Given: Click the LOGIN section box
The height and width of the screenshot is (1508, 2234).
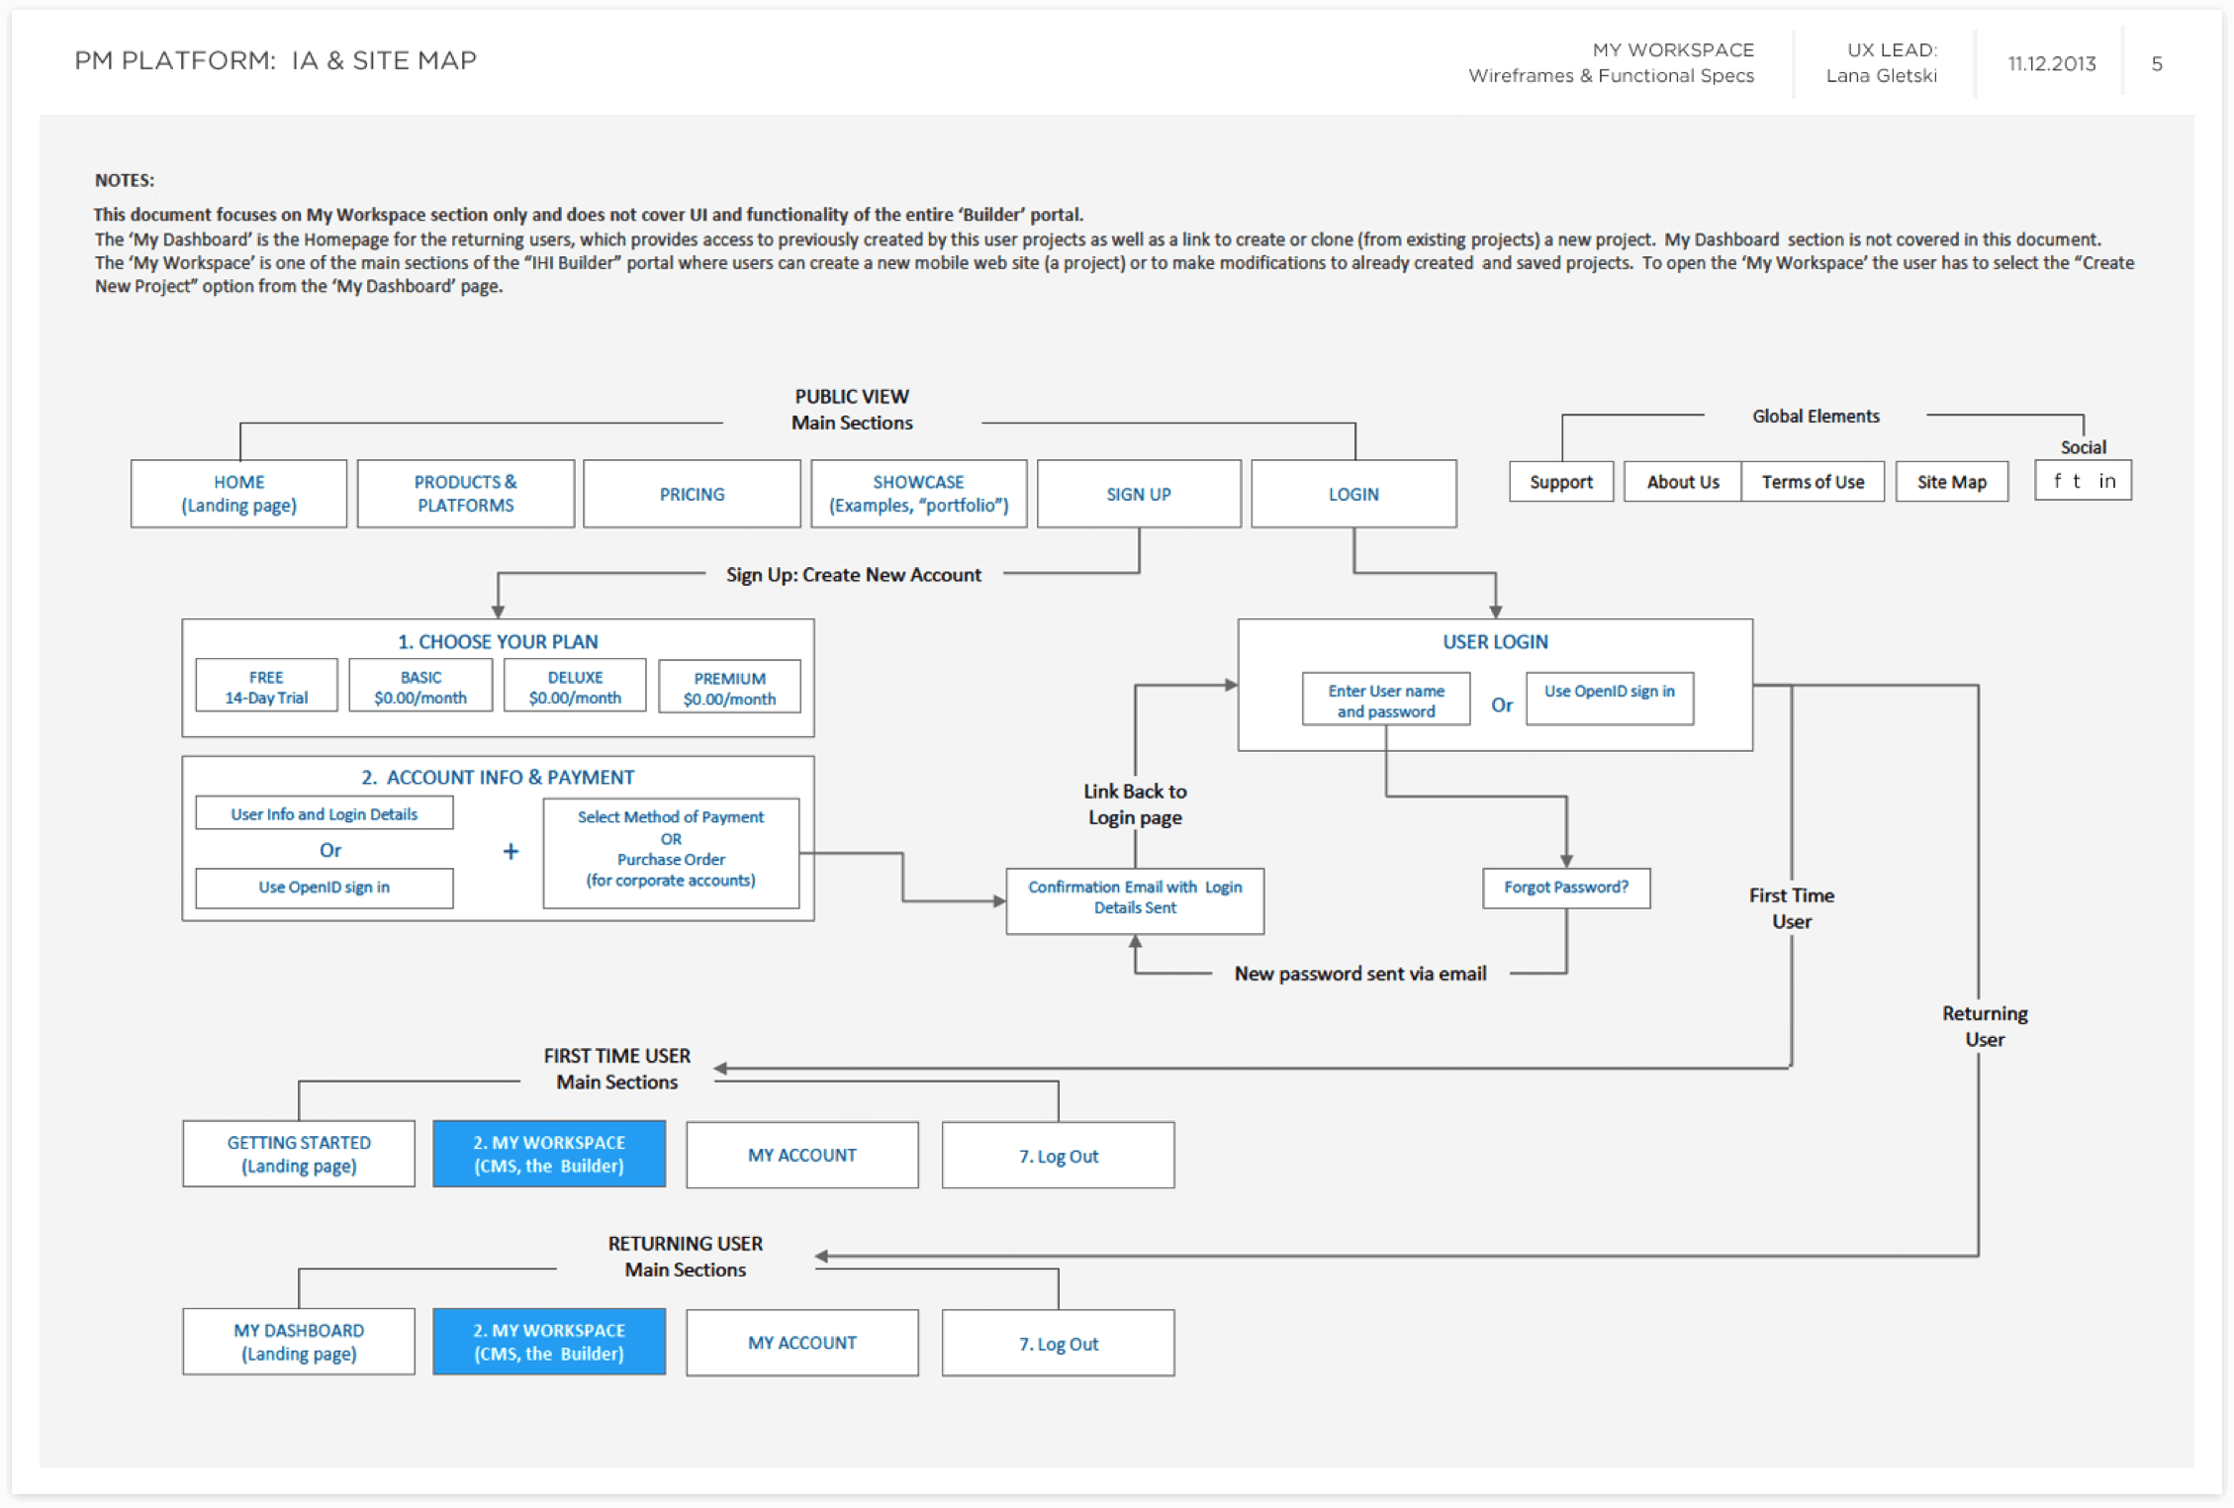Looking at the screenshot, I should coord(1352,494).
